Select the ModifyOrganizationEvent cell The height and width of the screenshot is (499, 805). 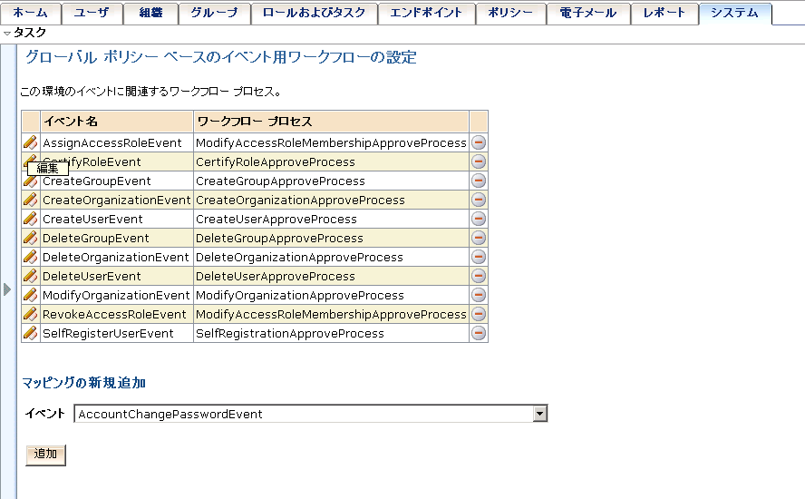117,295
